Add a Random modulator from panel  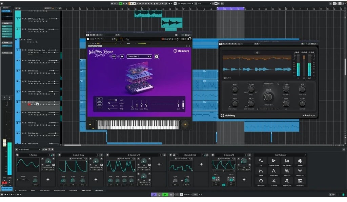(x=300, y=161)
